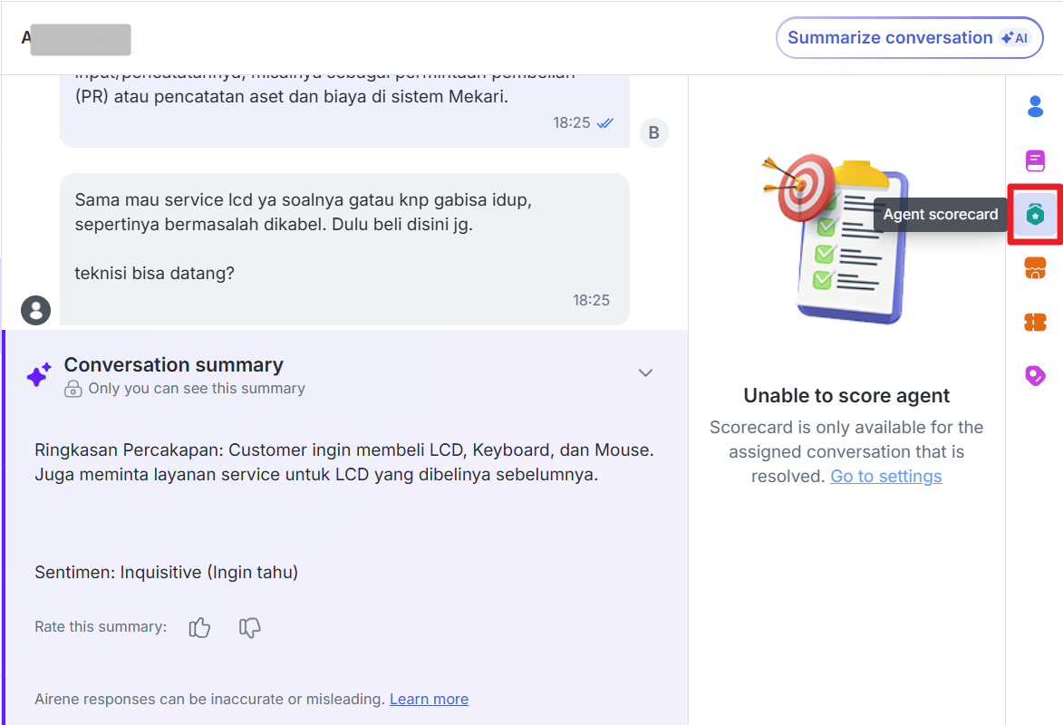The height and width of the screenshot is (725, 1063).
Task: Click the blue double-check read receipt
Action: [x=604, y=122]
